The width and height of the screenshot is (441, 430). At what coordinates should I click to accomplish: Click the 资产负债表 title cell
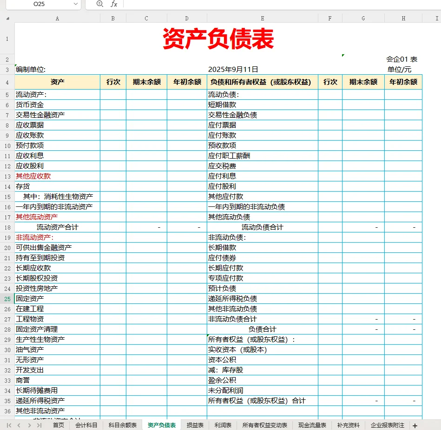coord(218,39)
